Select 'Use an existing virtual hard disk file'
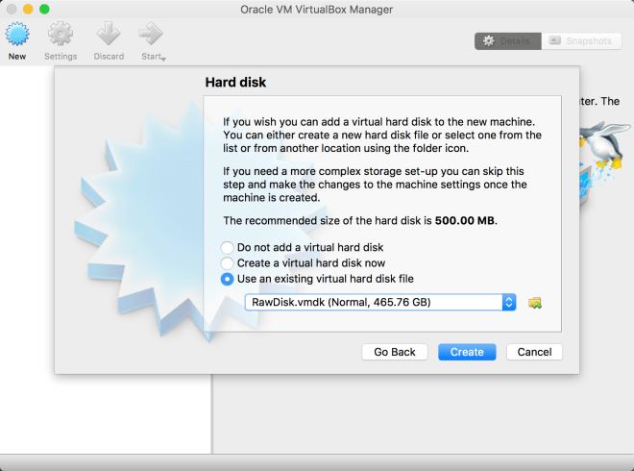Screen dimensions: 634x471 coord(228,279)
